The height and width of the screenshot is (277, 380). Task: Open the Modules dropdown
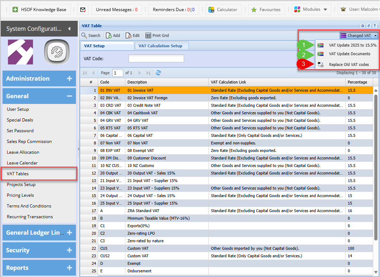[x=311, y=10]
